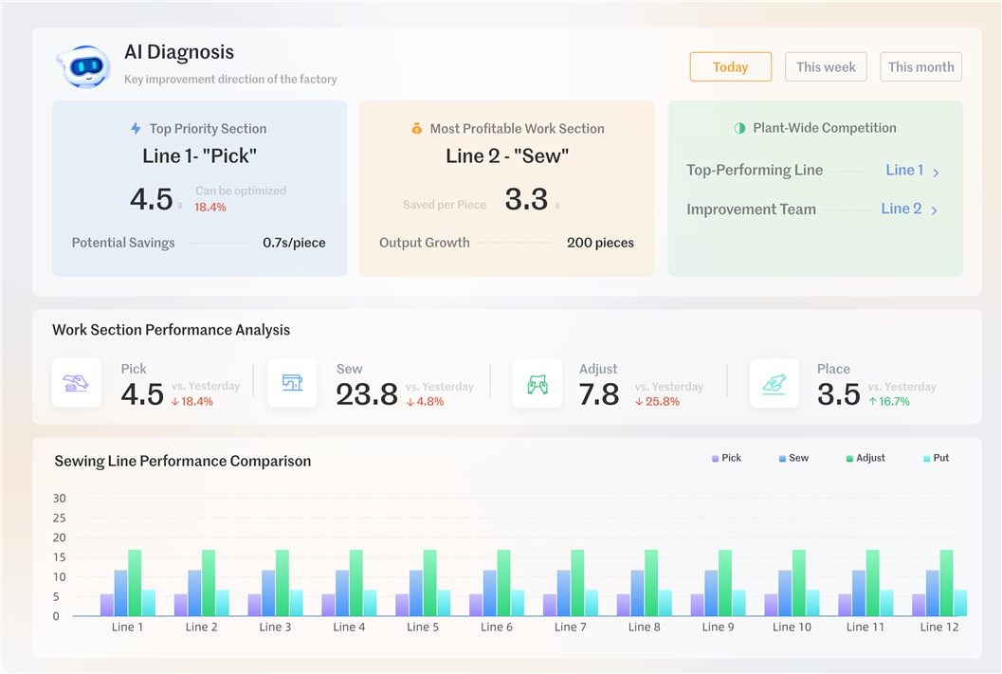Image resolution: width=1002 pixels, height=674 pixels.
Task: Expand the Top-Performing Line chevron arrow
Action: pos(936,173)
